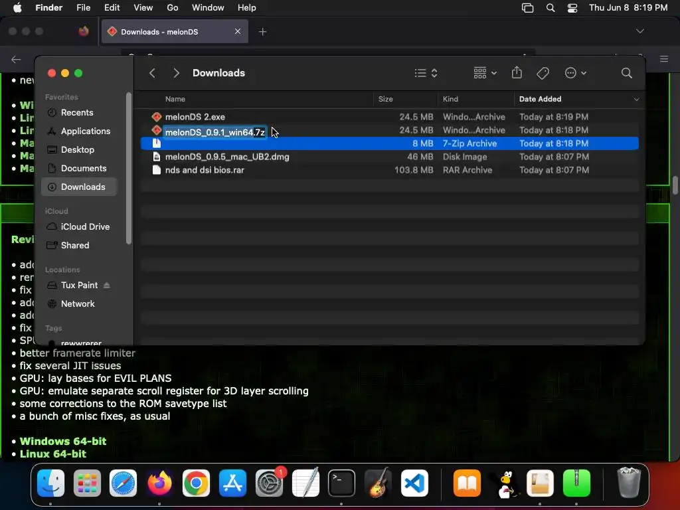Open Network in Finder sidebar

click(x=79, y=304)
